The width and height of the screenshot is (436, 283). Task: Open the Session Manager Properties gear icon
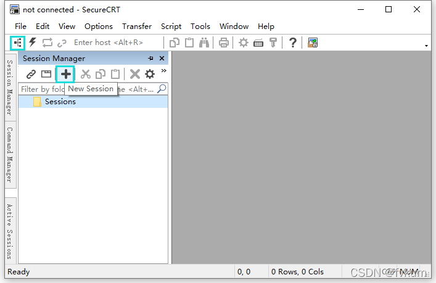click(x=150, y=74)
